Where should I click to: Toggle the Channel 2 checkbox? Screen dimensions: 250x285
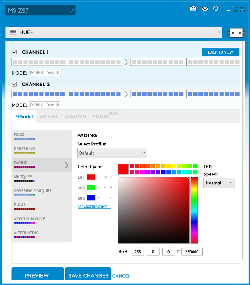click(x=14, y=84)
